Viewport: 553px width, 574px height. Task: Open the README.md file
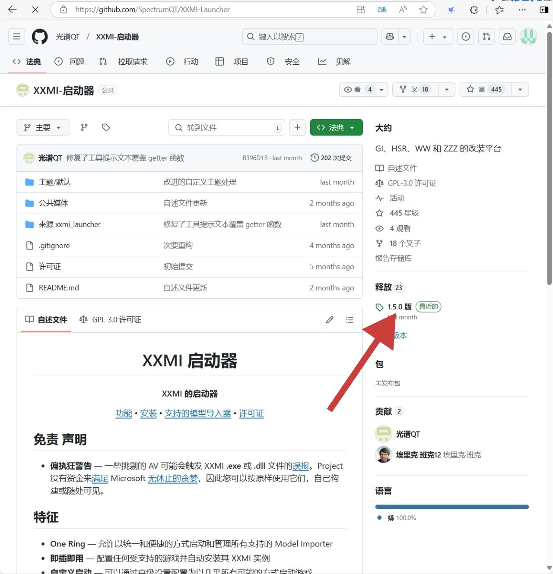pyautogui.click(x=59, y=288)
